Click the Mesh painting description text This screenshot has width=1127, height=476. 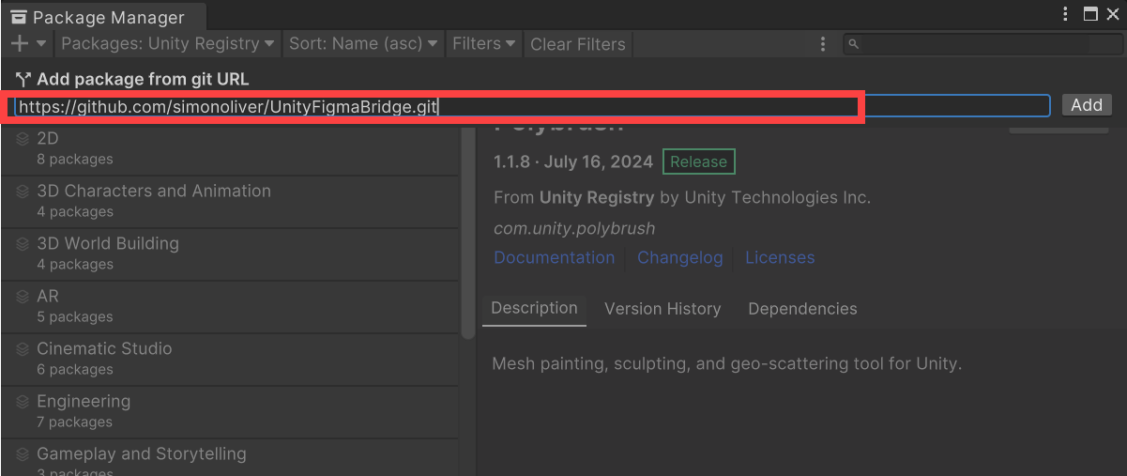(727, 363)
